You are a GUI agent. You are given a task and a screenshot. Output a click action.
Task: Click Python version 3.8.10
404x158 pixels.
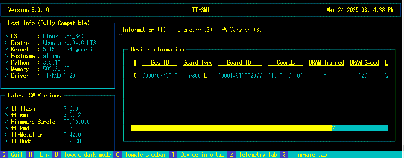tap(52, 63)
